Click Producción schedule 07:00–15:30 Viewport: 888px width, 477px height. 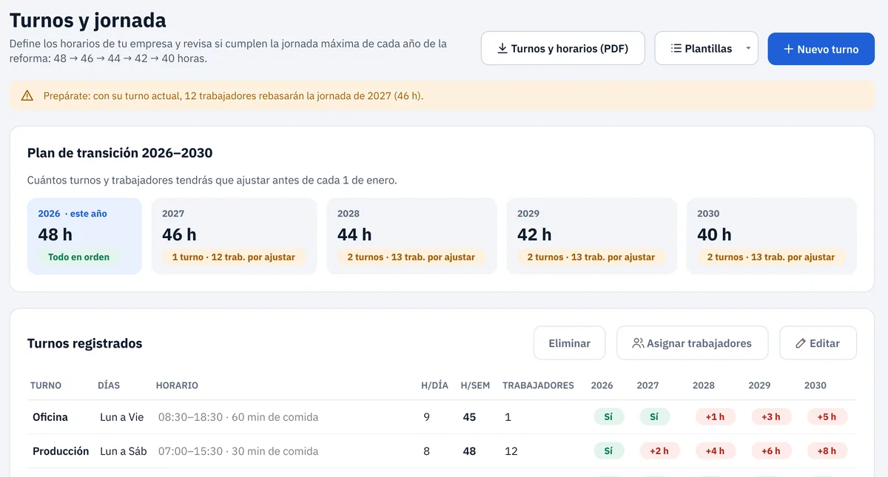[238, 451]
